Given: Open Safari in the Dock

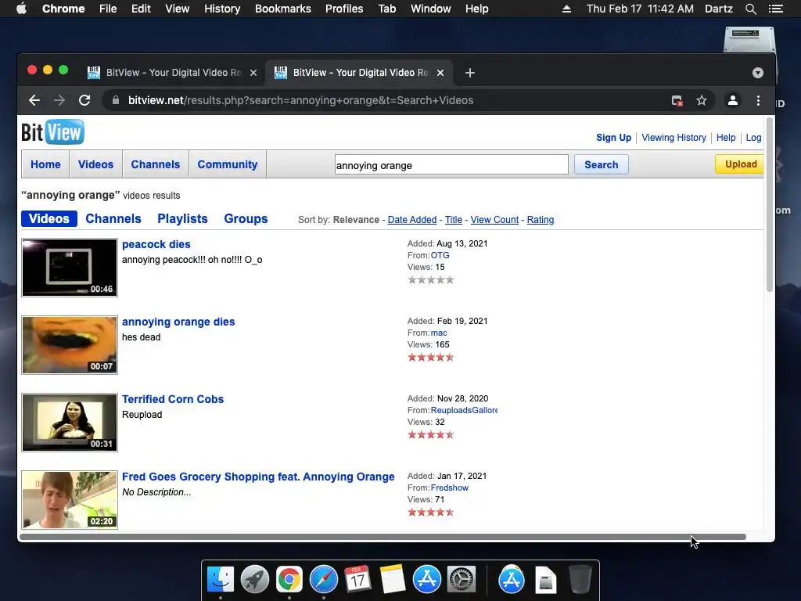Looking at the screenshot, I should pos(323,580).
